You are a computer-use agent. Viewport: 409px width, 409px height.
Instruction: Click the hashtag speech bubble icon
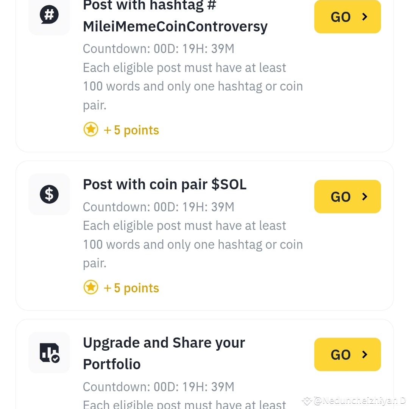(49, 14)
